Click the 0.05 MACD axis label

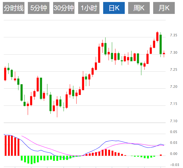[174, 132]
